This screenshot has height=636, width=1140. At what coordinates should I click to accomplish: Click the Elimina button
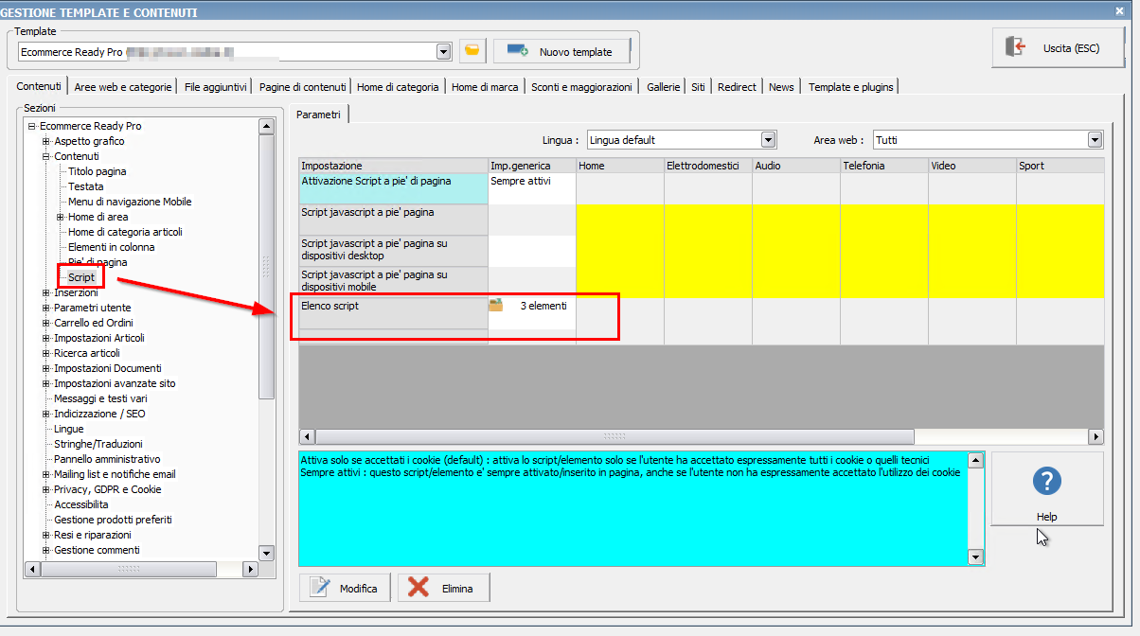pos(443,588)
